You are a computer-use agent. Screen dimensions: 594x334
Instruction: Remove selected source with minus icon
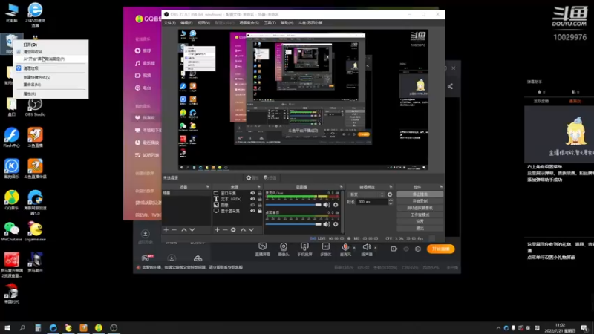click(225, 230)
